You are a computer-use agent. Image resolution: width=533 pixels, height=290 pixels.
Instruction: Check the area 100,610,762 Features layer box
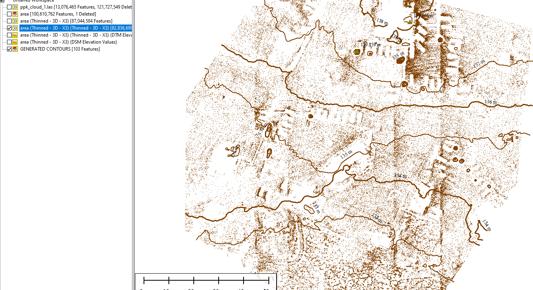pos(9,14)
